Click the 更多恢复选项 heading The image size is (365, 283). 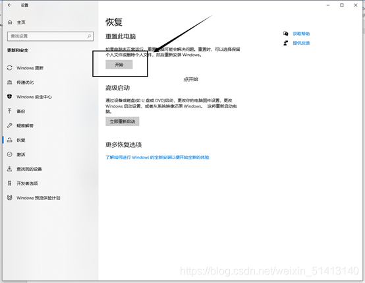click(x=124, y=144)
